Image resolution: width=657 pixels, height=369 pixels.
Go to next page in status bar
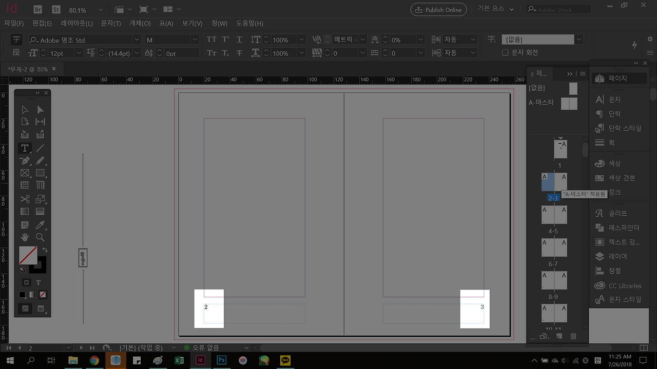point(81,348)
